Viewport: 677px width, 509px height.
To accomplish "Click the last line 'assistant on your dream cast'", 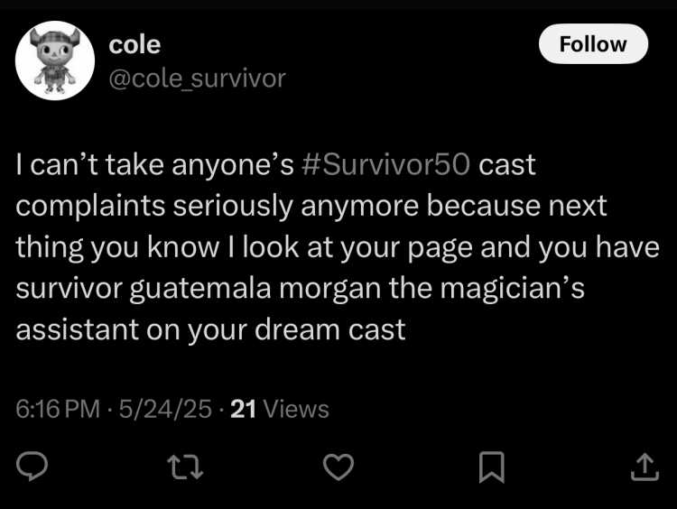I will [210, 329].
